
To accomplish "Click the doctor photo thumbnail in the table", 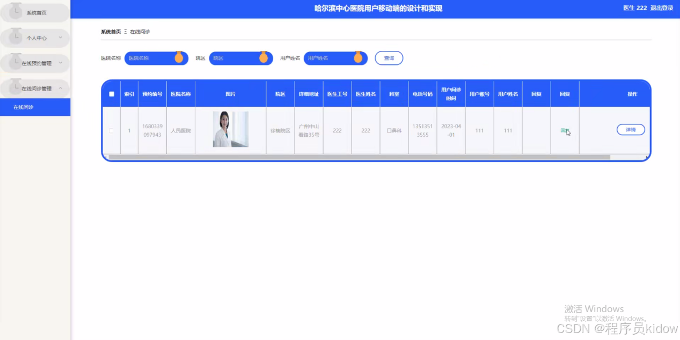I will tap(231, 129).
